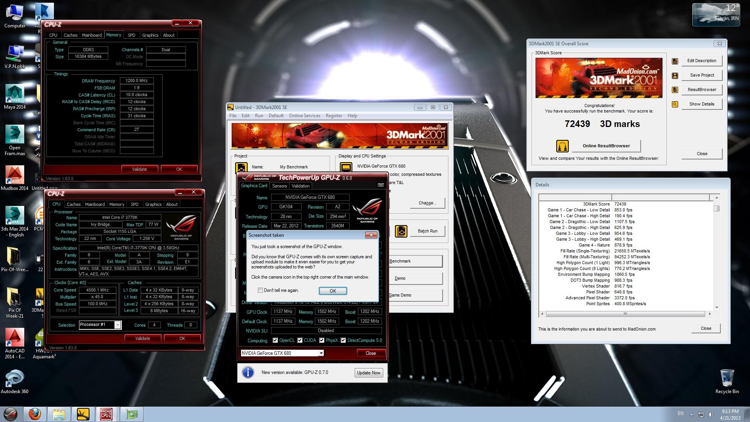Open the Computer desktop icon
Image resolution: width=750 pixels, height=422 pixels.
[x=15, y=16]
